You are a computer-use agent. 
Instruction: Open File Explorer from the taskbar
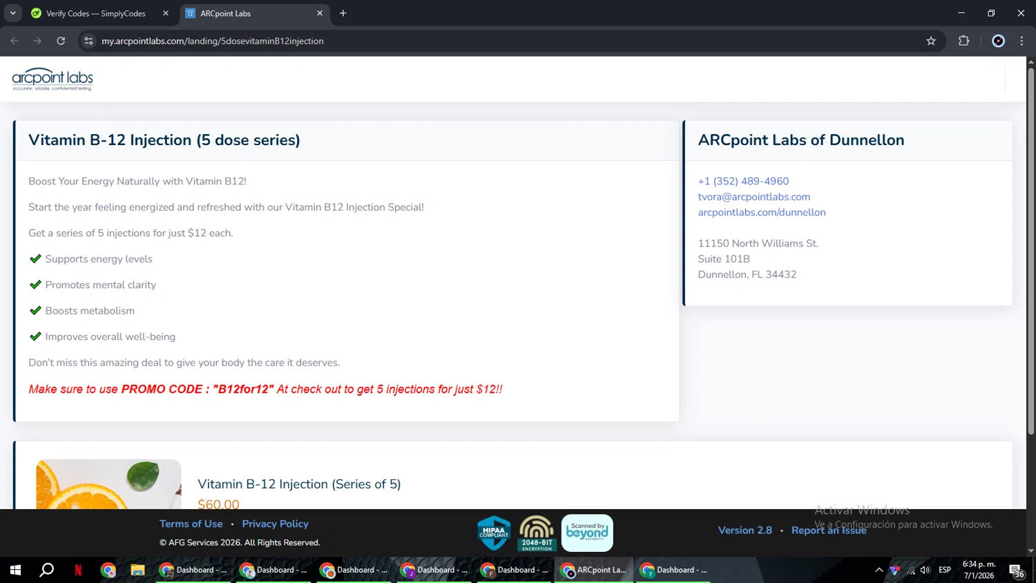(137, 570)
